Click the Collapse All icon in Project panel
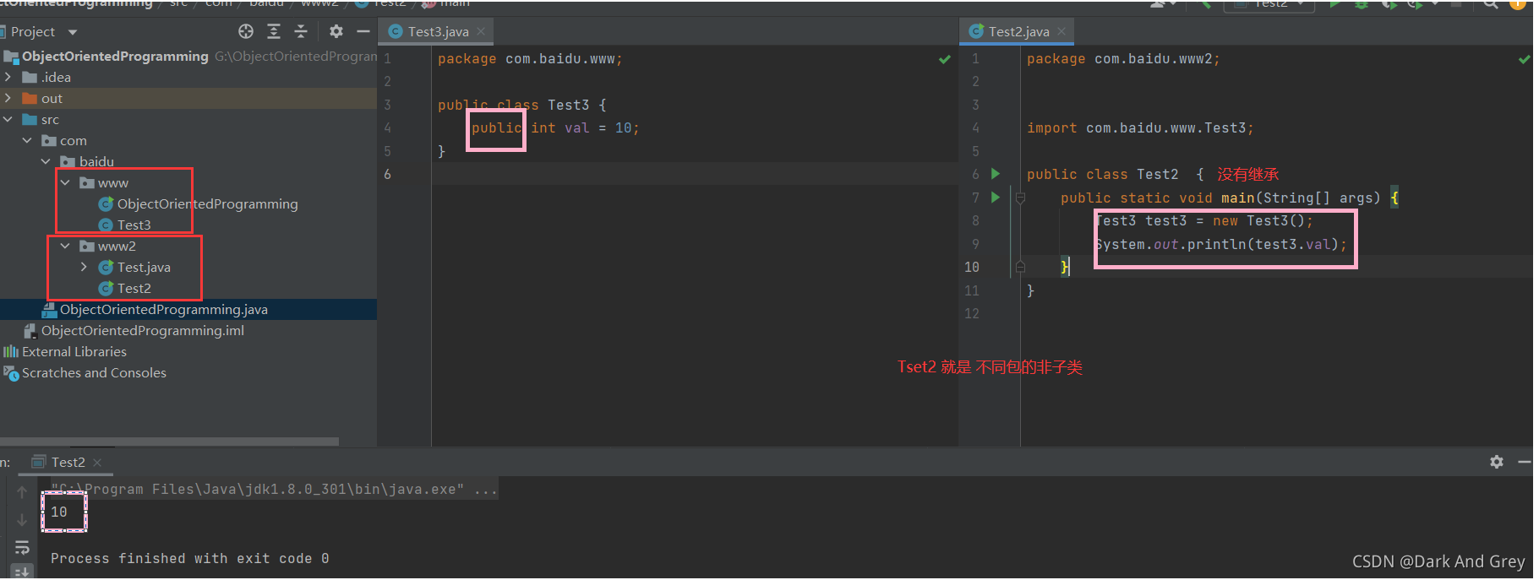The width and height of the screenshot is (1539, 580). (301, 31)
